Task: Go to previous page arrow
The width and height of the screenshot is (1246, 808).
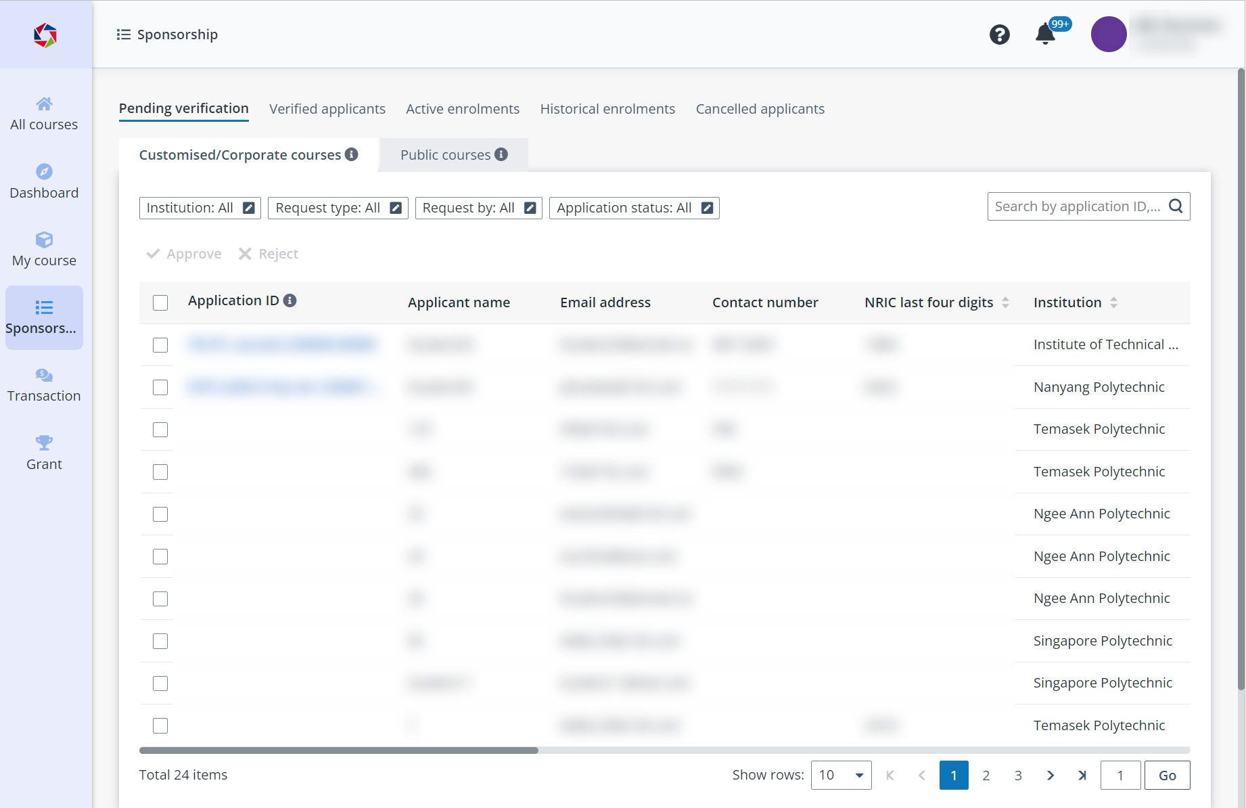Action: [x=921, y=776]
